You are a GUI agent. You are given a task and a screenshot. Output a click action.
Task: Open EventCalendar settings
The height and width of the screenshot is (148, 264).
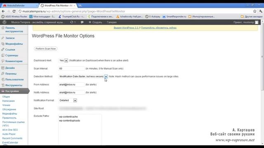pos(10,143)
